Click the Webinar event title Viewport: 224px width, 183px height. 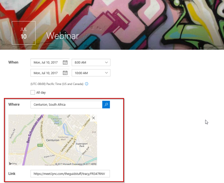[63, 36]
